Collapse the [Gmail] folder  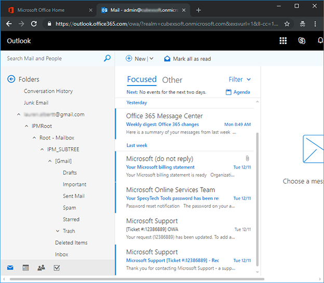coord(50,161)
